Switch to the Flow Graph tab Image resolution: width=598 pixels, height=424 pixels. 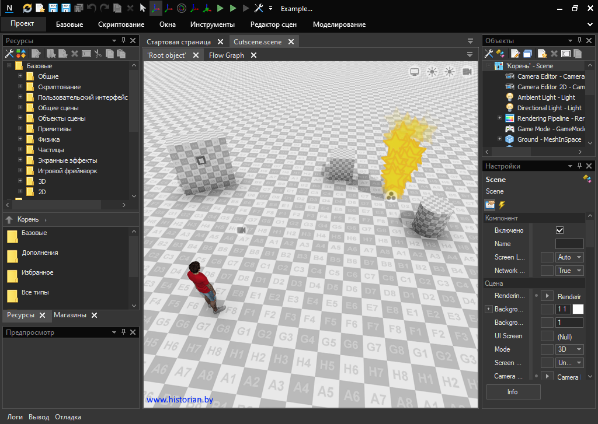point(226,55)
